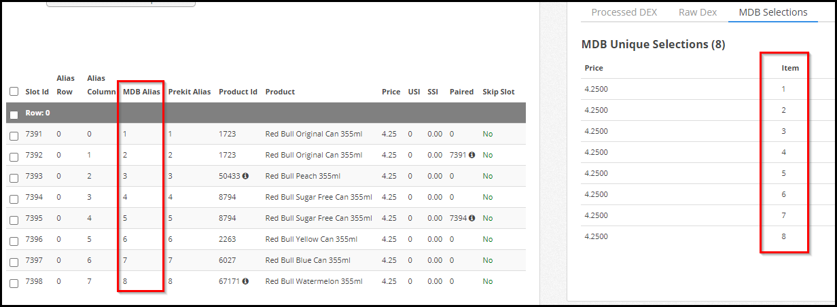
Task: Sort by the Product column header
Action: 280,92
